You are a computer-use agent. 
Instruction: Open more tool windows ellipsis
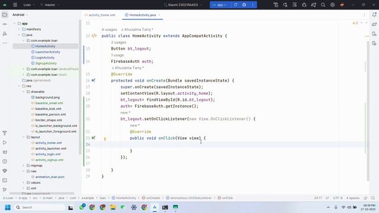pyautogui.click(x=5, y=43)
